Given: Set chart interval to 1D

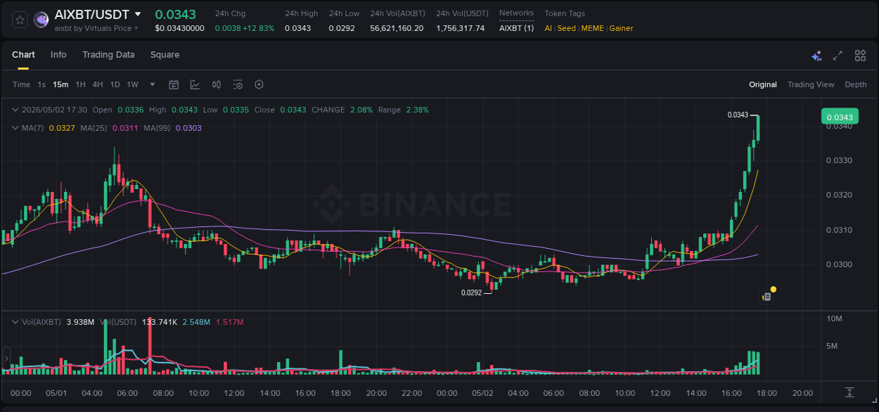Looking at the screenshot, I should (x=115, y=84).
